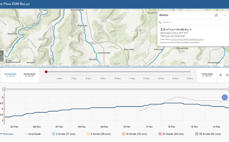Image resolution: width=229 pixels, height=142 pixels.
Task: Step time slider to previous date
Action: [x=220, y=75]
